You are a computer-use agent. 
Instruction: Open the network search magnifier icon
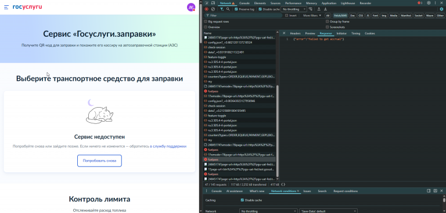pos(228,9)
